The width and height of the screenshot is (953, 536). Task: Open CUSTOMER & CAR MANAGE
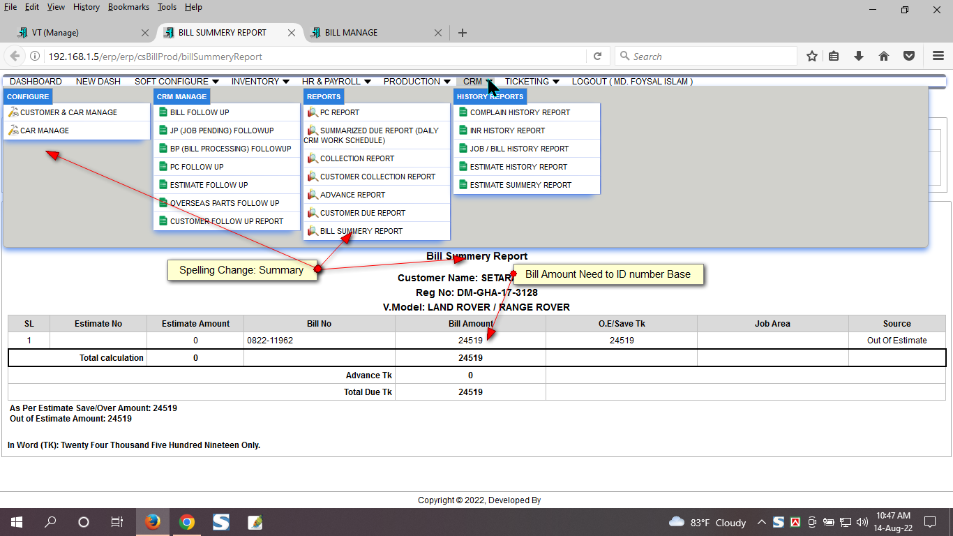tap(77, 112)
